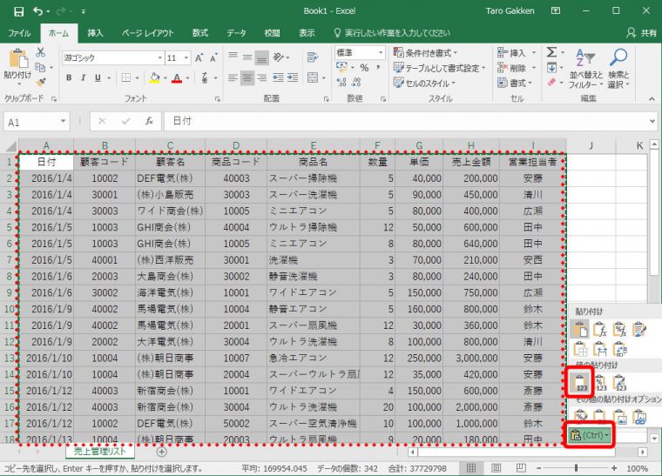
Task: Select Paste as Linked Picture option
Action: [x=639, y=416]
